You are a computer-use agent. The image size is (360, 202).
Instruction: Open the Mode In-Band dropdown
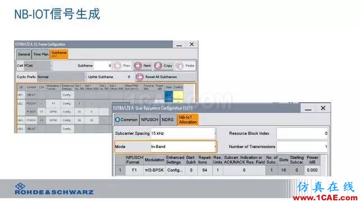[183, 146]
